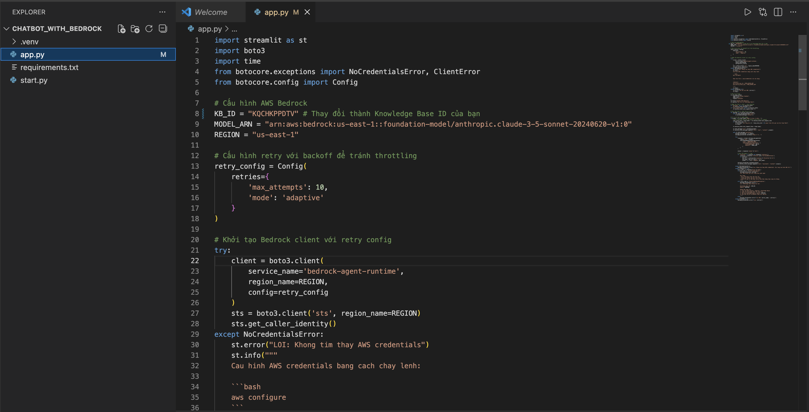809x412 pixels.
Task: Collapse all folders in Explorer
Action: tap(163, 29)
